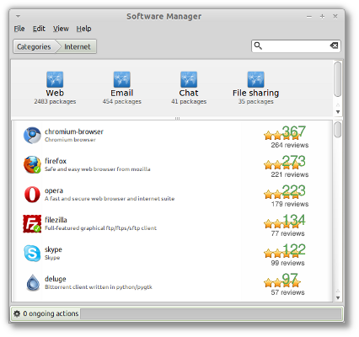Image resolution: width=359 pixels, height=337 pixels.
Task: Open the window menu arrow in title bar
Action: 18,16
